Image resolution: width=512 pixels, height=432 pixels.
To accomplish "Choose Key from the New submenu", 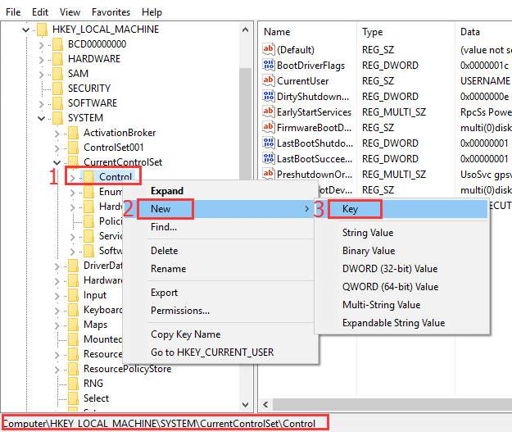I will (x=350, y=210).
